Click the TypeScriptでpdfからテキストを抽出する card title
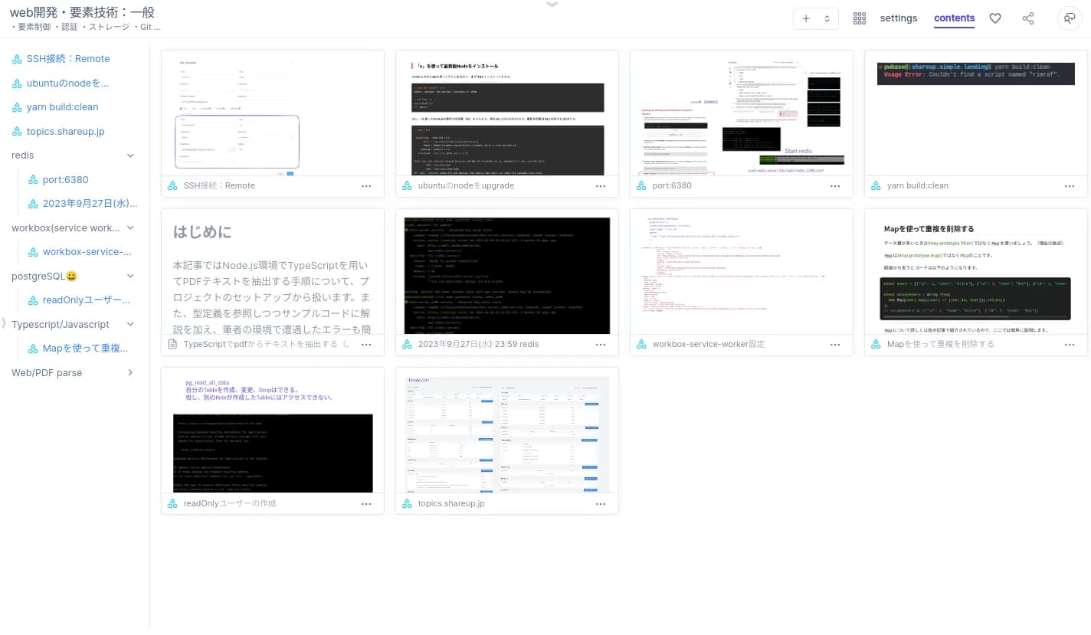Screen dimensions: 1091x635 click(x=267, y=345)
